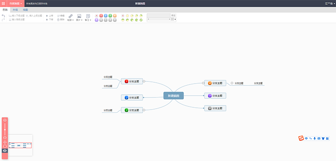Click the Sogou microphone icon

pos(314,139)
